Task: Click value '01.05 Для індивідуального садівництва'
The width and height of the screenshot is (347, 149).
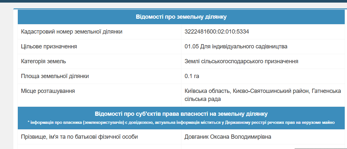Action: click(x=236, y=46)
